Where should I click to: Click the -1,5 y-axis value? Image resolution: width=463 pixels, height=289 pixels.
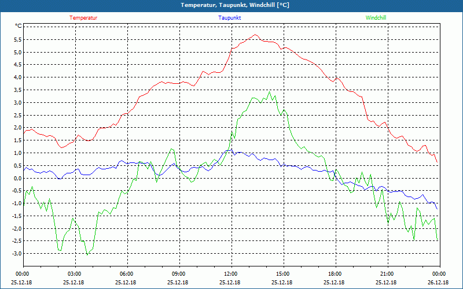pos(17,216)
